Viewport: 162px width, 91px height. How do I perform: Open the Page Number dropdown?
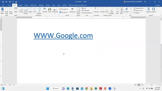pos(112,11)
